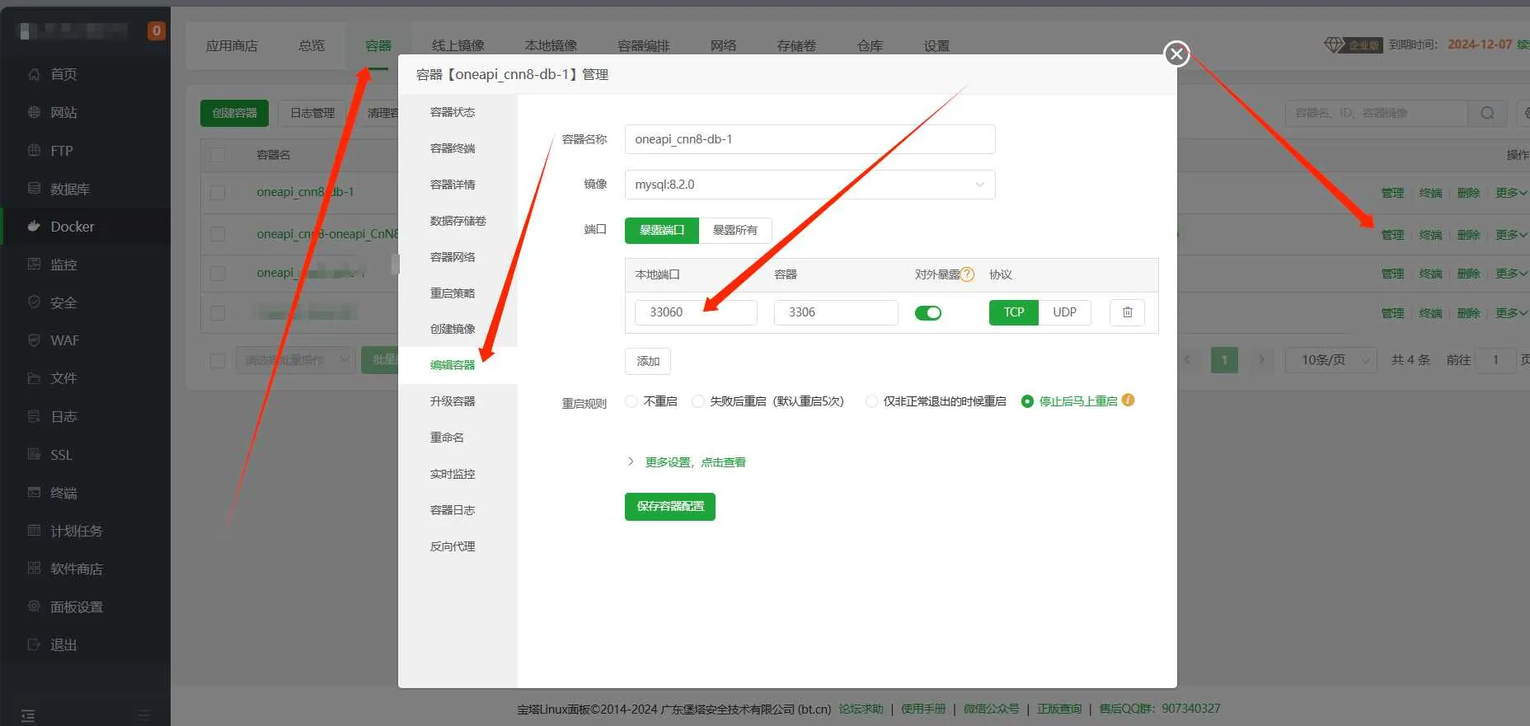This screenshot has height=726, width=1530.
Task: Switch to the 容器编排 tab
Action: tap(643, 45)
